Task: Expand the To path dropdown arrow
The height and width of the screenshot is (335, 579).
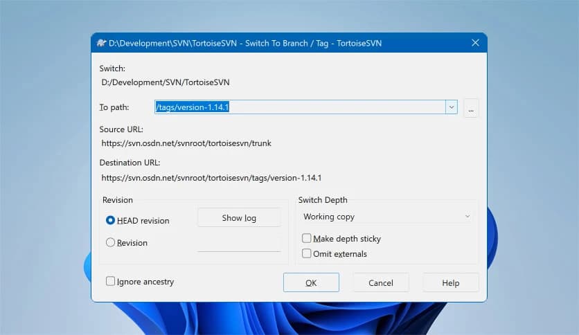Action: click(452, 107)
